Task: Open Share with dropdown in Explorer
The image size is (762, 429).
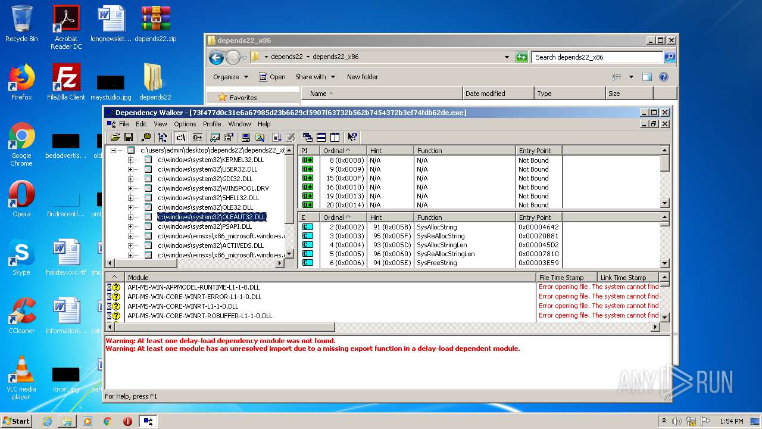Action: (316, 77)
